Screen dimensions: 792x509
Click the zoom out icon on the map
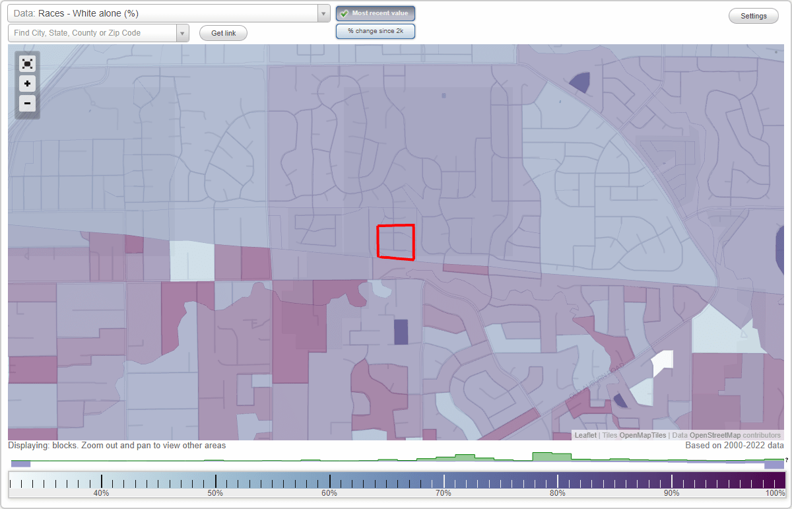click(27, 104)
